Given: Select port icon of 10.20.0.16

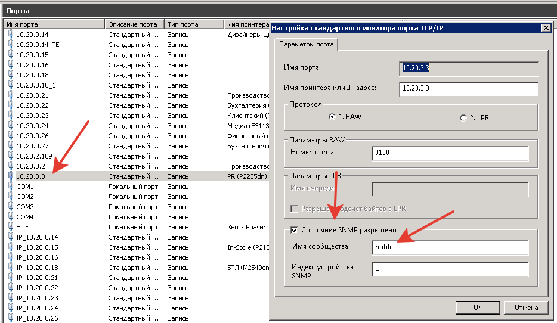Looking at the screenshot, I should (11, 65).
